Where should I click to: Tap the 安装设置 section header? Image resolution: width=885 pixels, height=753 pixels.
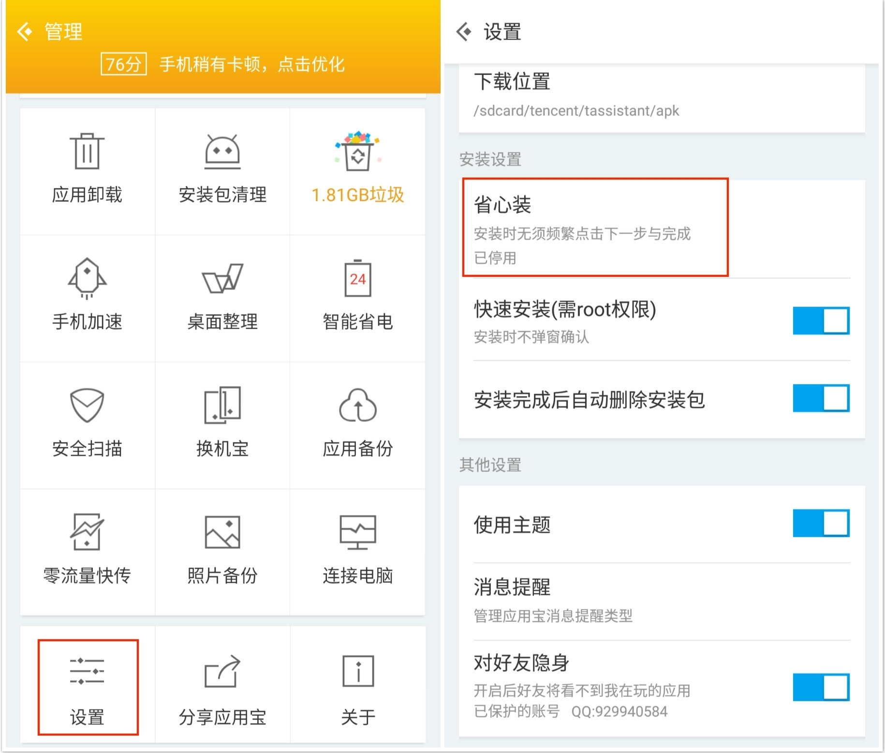(490, 159)
